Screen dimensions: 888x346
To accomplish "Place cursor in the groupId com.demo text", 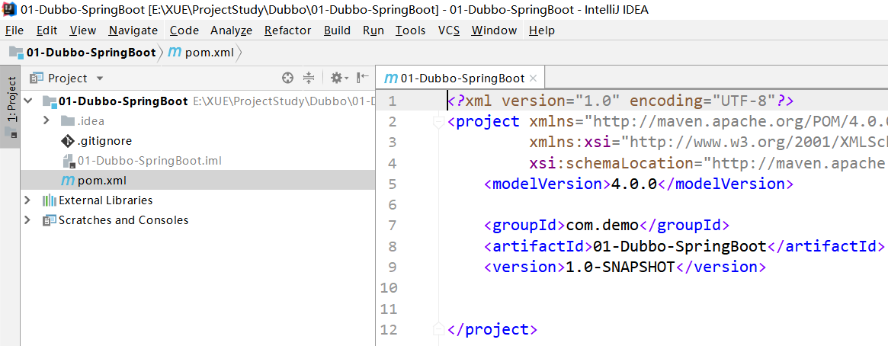I will 602,226.
